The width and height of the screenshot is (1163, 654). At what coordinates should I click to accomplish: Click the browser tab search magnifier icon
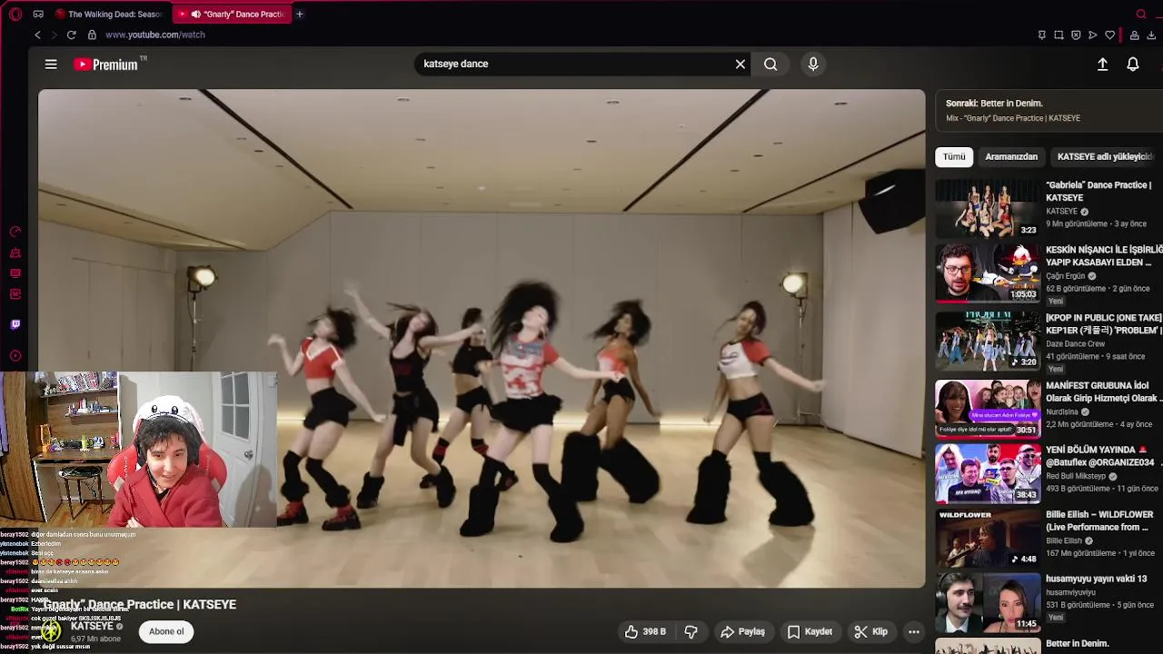tap(1141, 14)
